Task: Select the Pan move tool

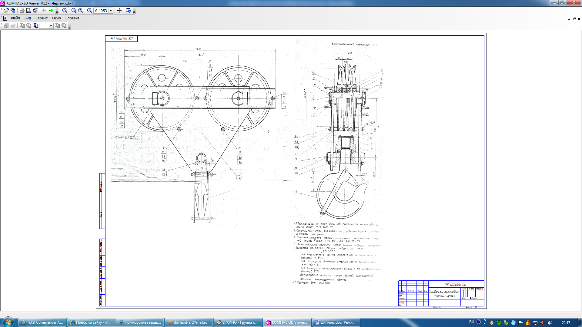Action: (x=119, y=11)
